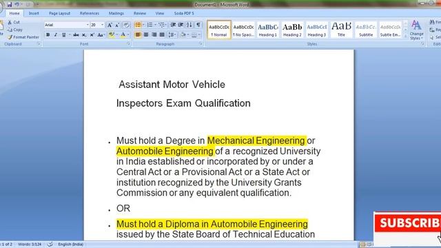Apply the Heading 1 style
The image size is (441, 248).
(x=268, y=30)
